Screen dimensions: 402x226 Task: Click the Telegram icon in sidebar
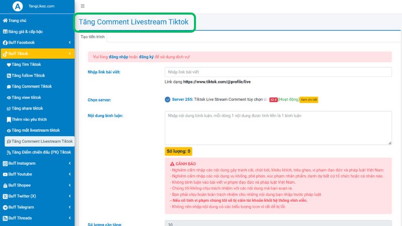pos(5,207)
